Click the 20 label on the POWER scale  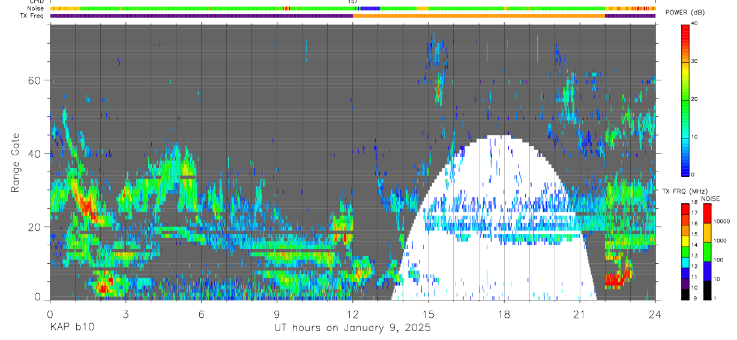click(694, 100)
